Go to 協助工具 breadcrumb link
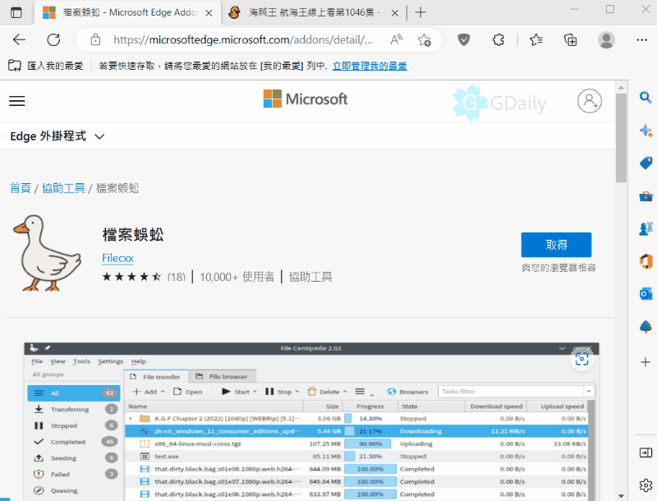The image size is (657, 501). (63, 188)
